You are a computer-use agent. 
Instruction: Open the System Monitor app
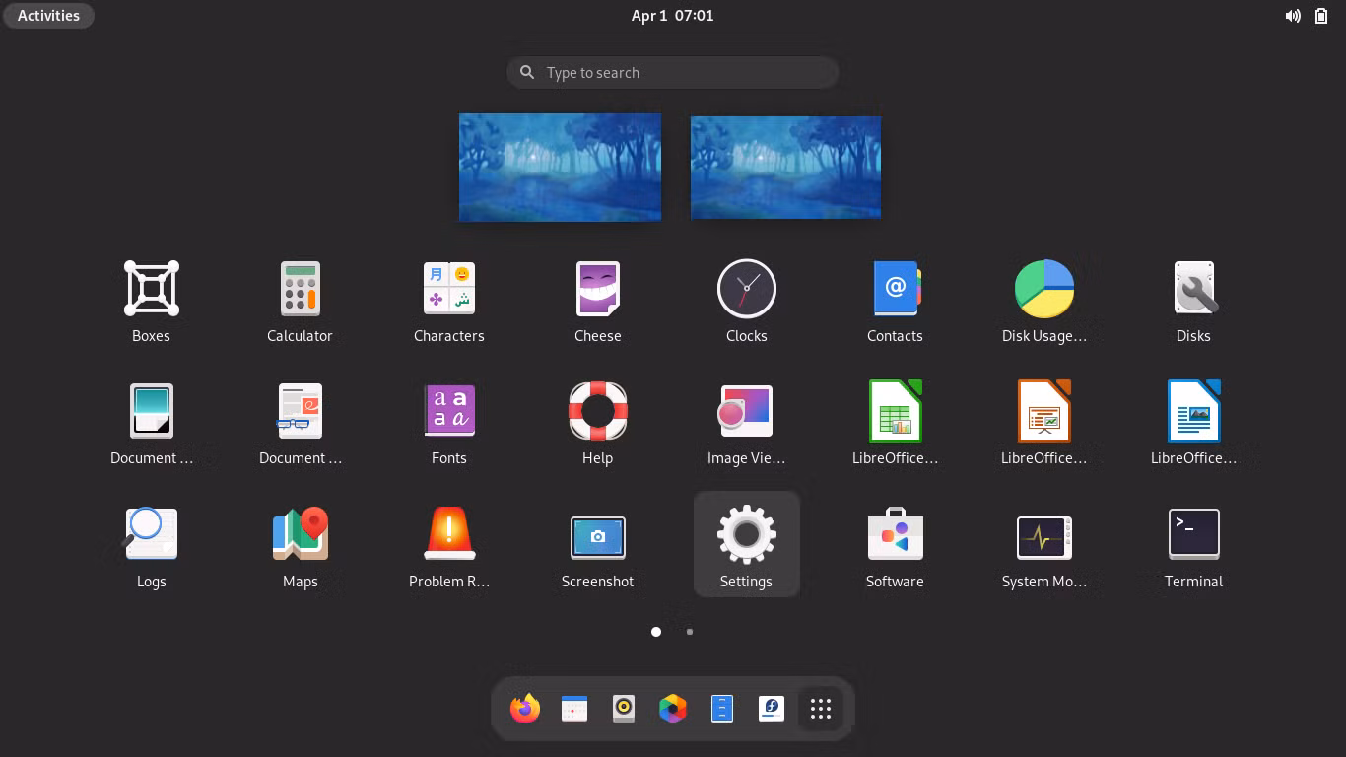pyautogui.click(x=1044, y=545)
